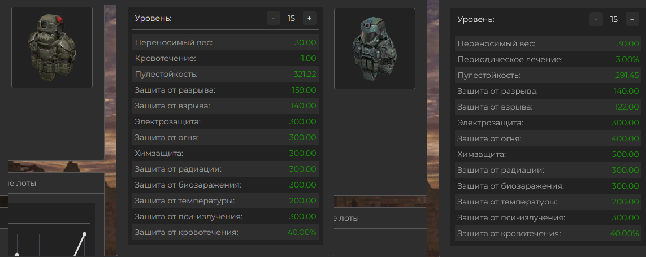646x257 pixels.
Task: Click the teal armor suit thumbnail
Action: 375,49
